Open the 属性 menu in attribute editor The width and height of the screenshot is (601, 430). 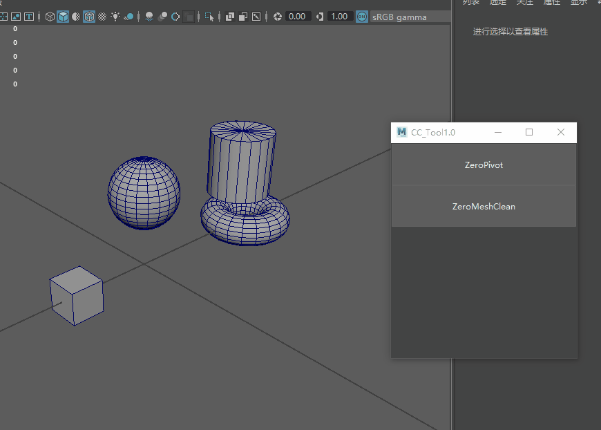[552, 3]
